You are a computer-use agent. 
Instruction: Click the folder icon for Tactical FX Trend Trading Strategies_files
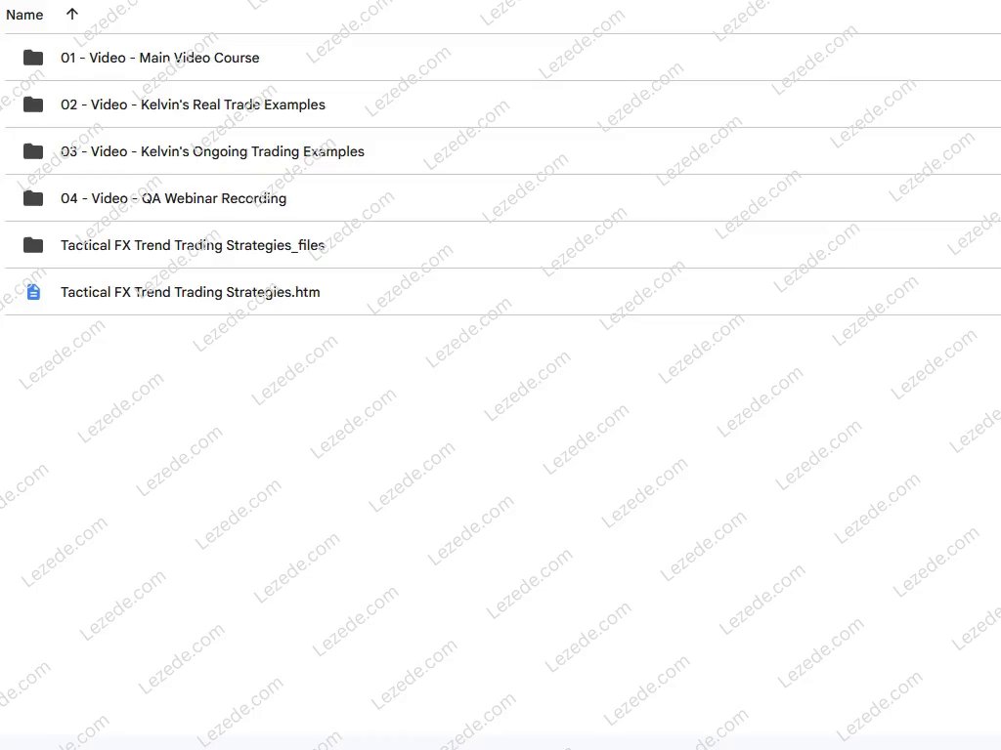point(33,245)
